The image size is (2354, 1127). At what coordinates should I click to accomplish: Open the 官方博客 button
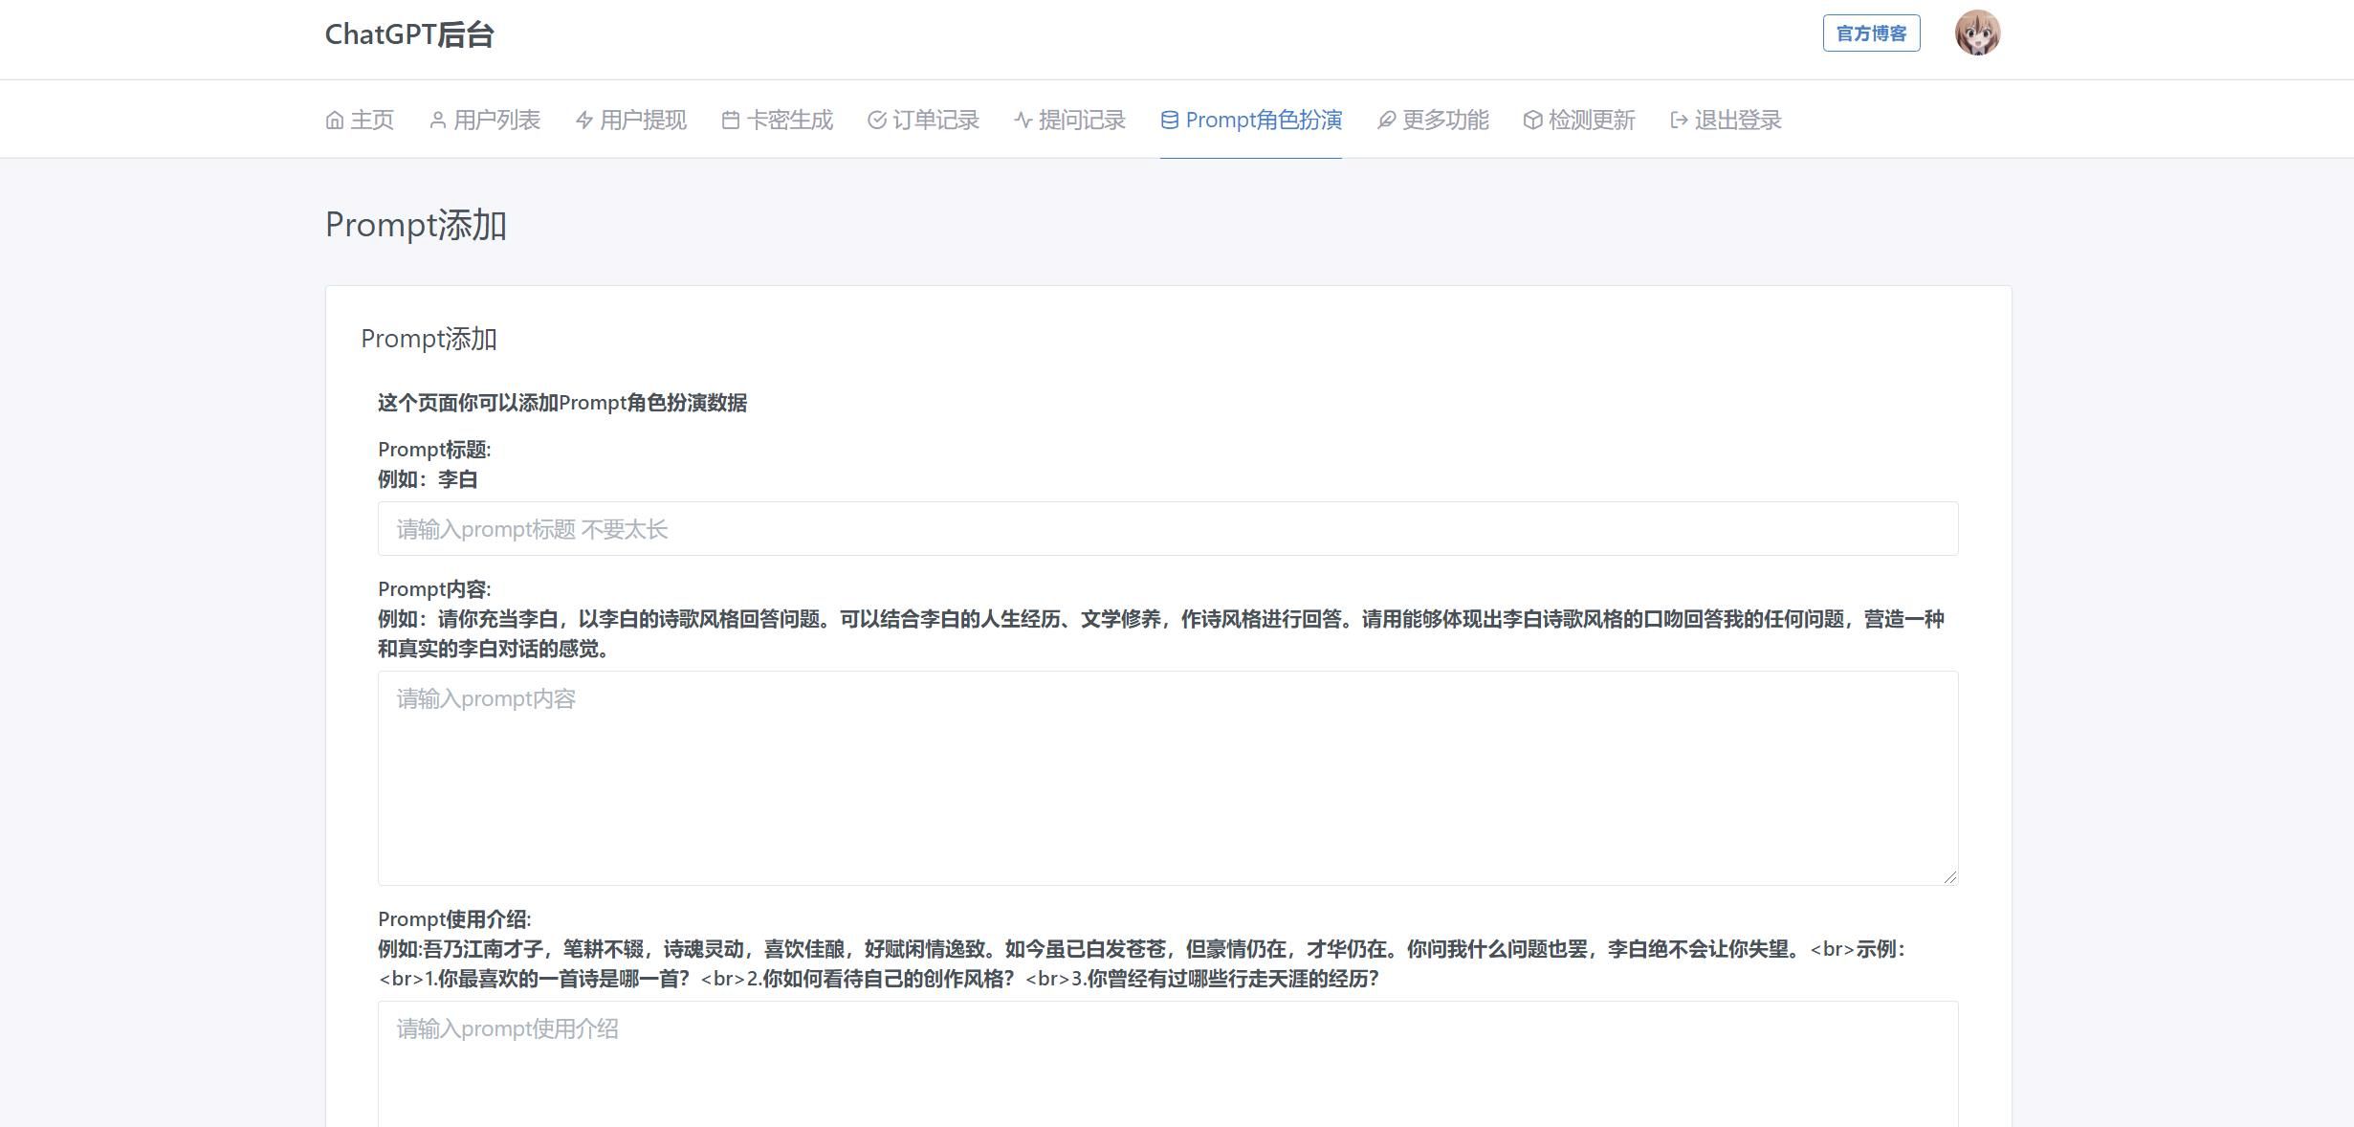pos(1871,33)
